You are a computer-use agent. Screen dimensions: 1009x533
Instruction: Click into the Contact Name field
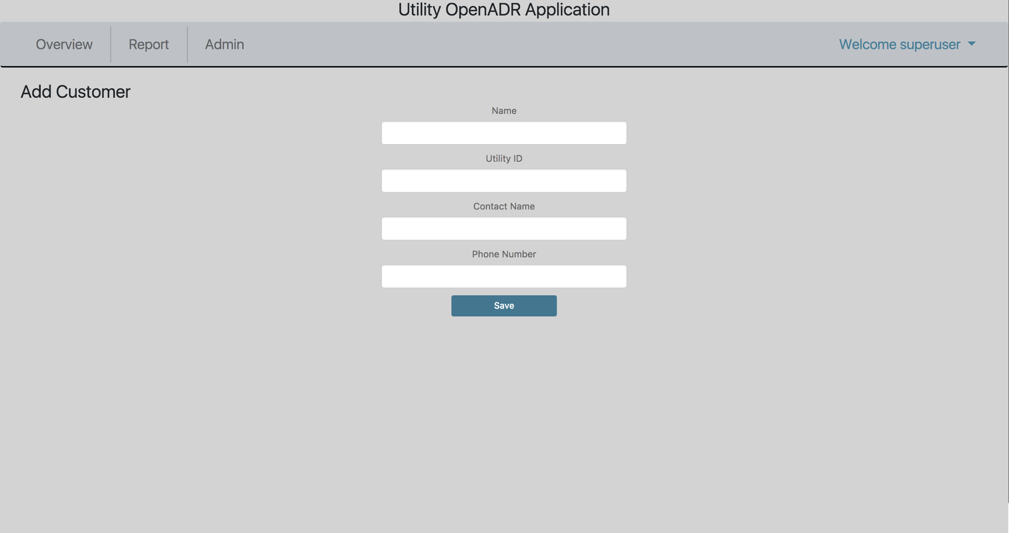pos(504,229)
